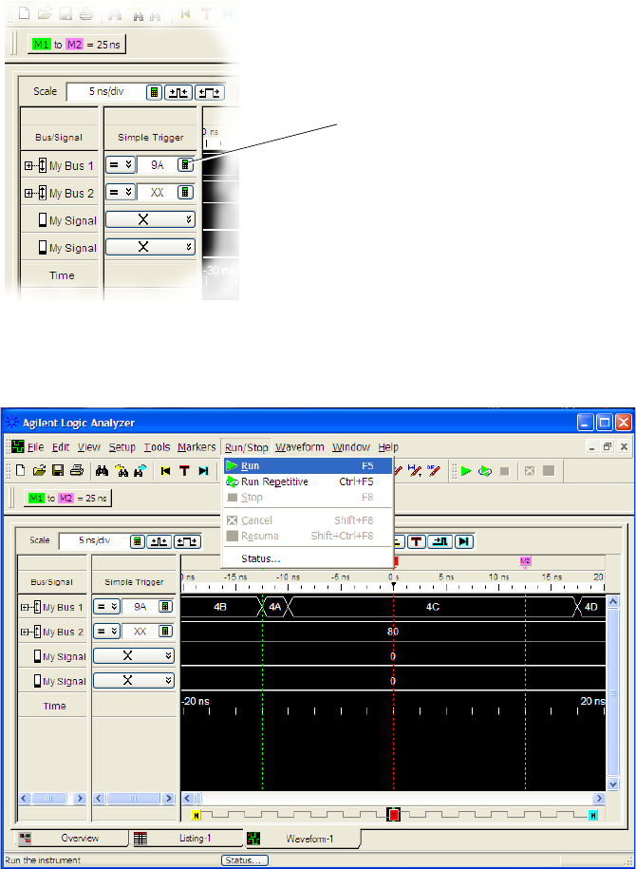Click the red T Go to Trigger toolbar icon
636x869 pixels.
(x=184, y=471)
